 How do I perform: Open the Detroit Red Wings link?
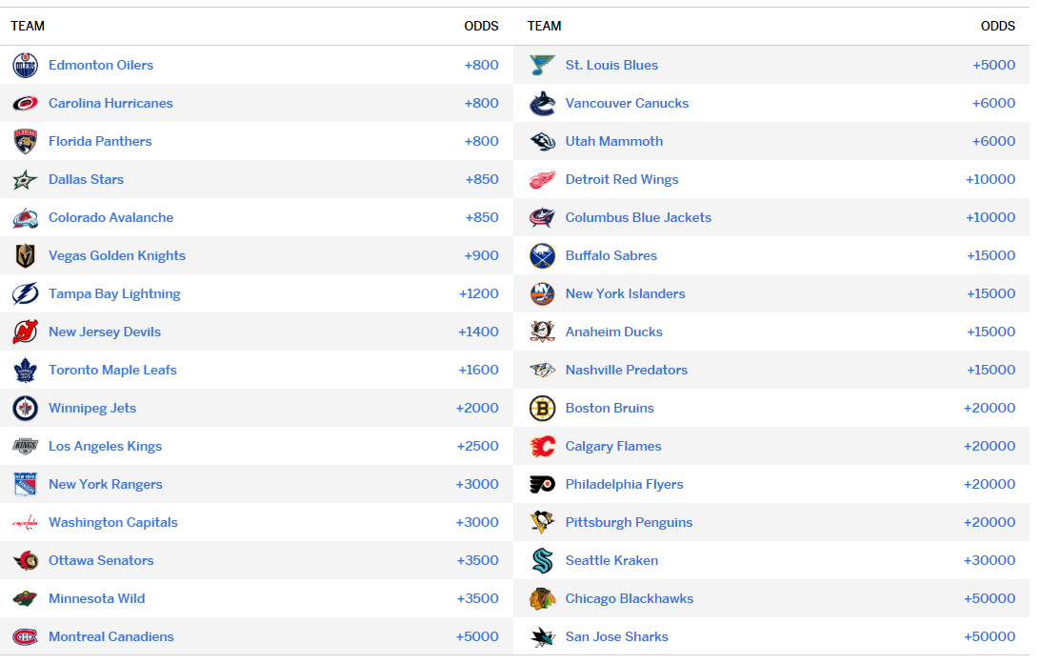click(x=622, y=179)
